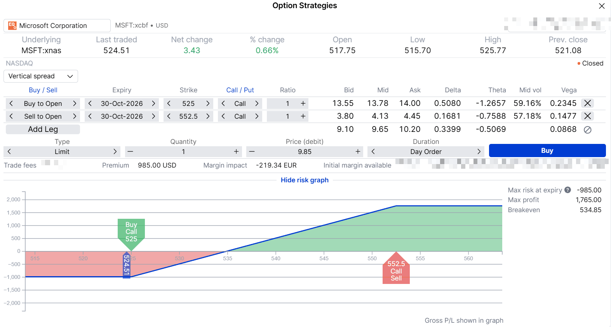Image resolution: width=611 pixels, height=327 pixels.
Task: Switch Buy to Open leg direction forward
Action: click(x=75, y=104)
